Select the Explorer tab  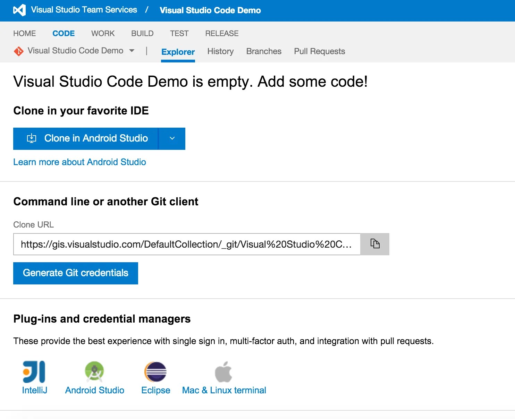pos(178,52)
